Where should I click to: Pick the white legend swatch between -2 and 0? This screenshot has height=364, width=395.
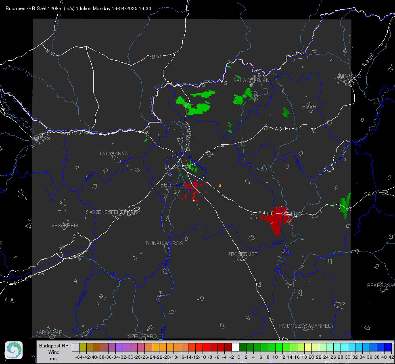235,347
